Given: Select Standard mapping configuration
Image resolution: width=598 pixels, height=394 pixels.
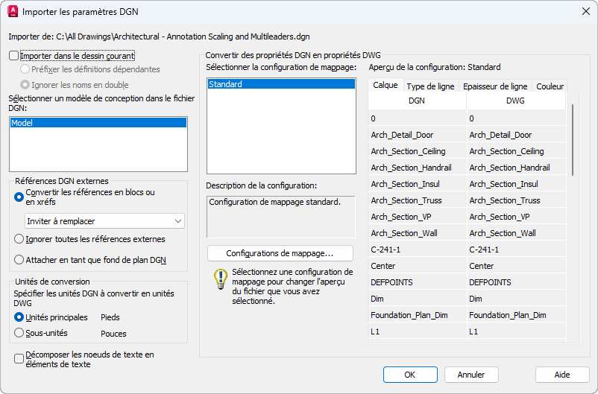Looking at the screenshot, I should pos(280,85).
